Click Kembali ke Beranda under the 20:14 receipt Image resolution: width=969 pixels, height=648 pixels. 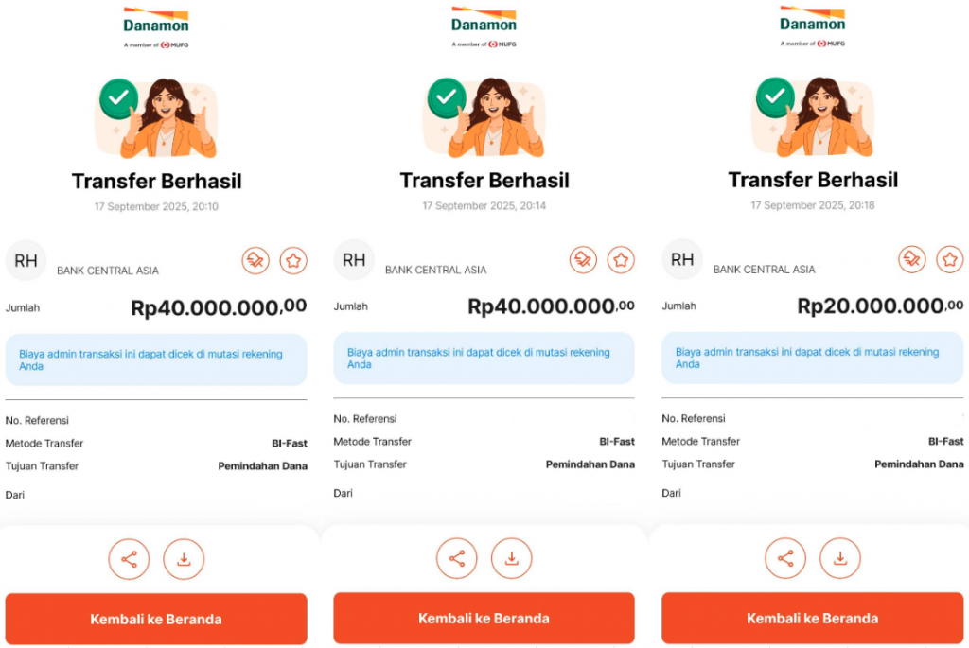coord(484,619)
